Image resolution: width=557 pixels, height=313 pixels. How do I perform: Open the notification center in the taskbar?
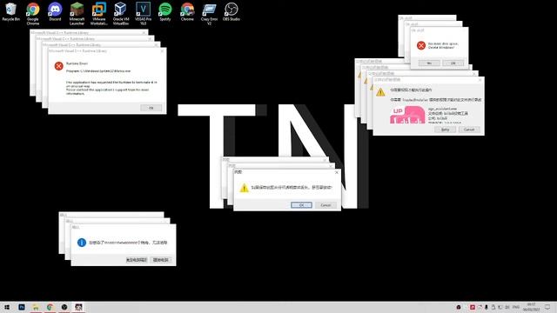tap(547, 307)
